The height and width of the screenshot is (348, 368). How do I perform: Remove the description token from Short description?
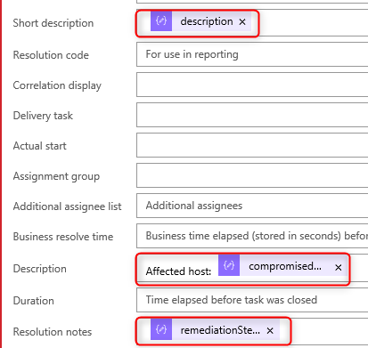[x=242, y=21]
